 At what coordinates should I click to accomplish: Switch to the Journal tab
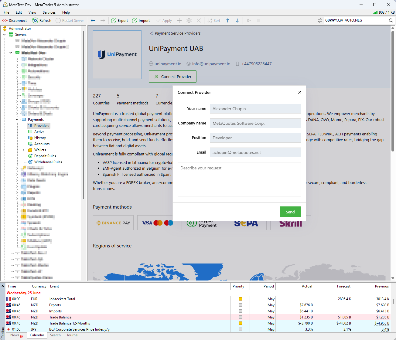click(x=72, y=335)
